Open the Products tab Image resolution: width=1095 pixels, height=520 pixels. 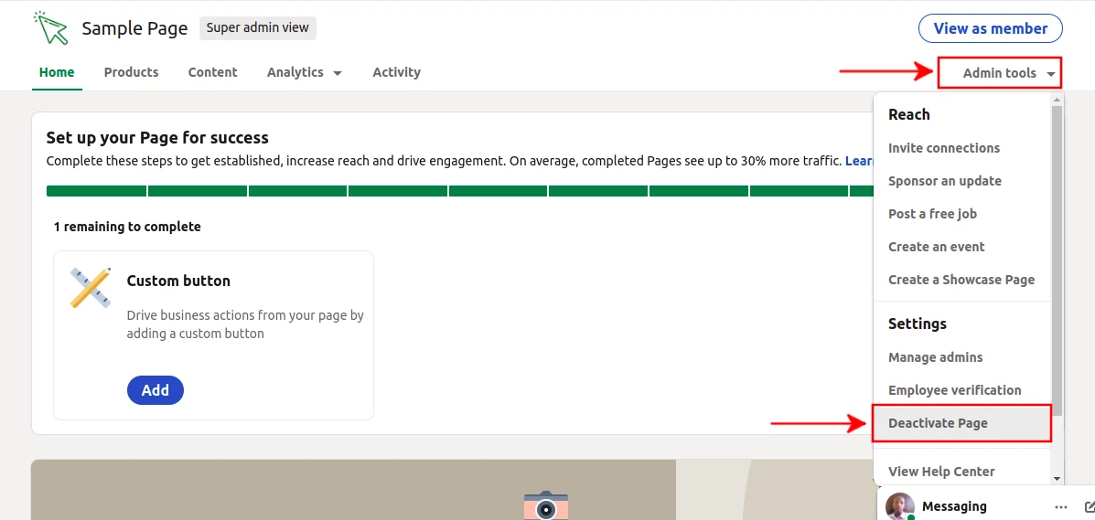[132, 72]
